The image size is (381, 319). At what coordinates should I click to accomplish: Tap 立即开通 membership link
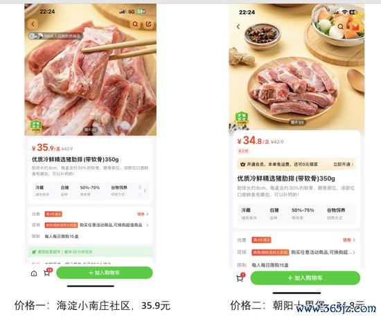point(344,165)
